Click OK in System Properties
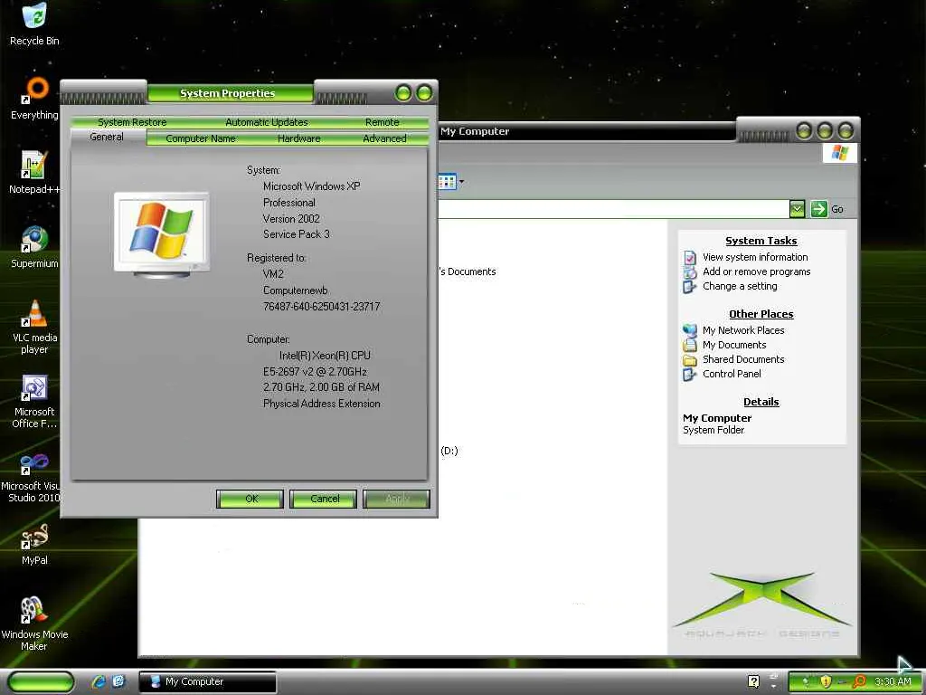Screen dimensions: 926x695 [250, 499]
